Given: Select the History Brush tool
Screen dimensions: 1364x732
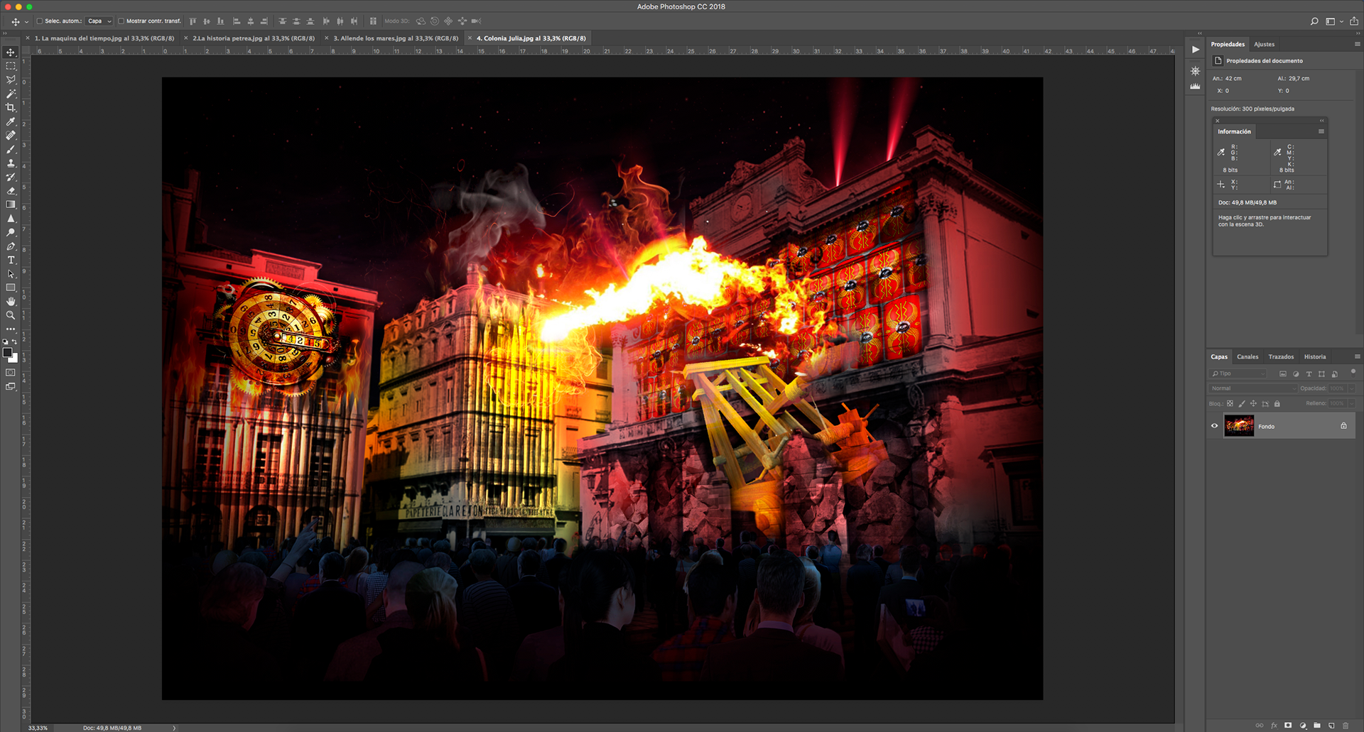Looking at the screenshot, I should coord(11,177).
